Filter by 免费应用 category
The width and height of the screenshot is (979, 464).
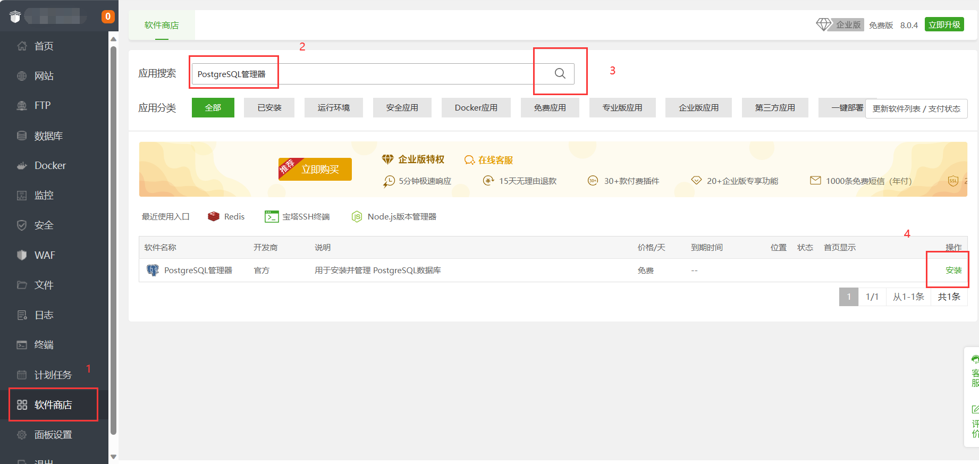click(550, 108)
